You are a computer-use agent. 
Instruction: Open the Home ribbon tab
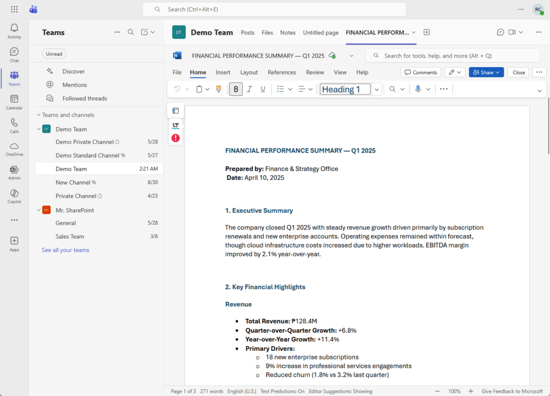tap(198, 72)
